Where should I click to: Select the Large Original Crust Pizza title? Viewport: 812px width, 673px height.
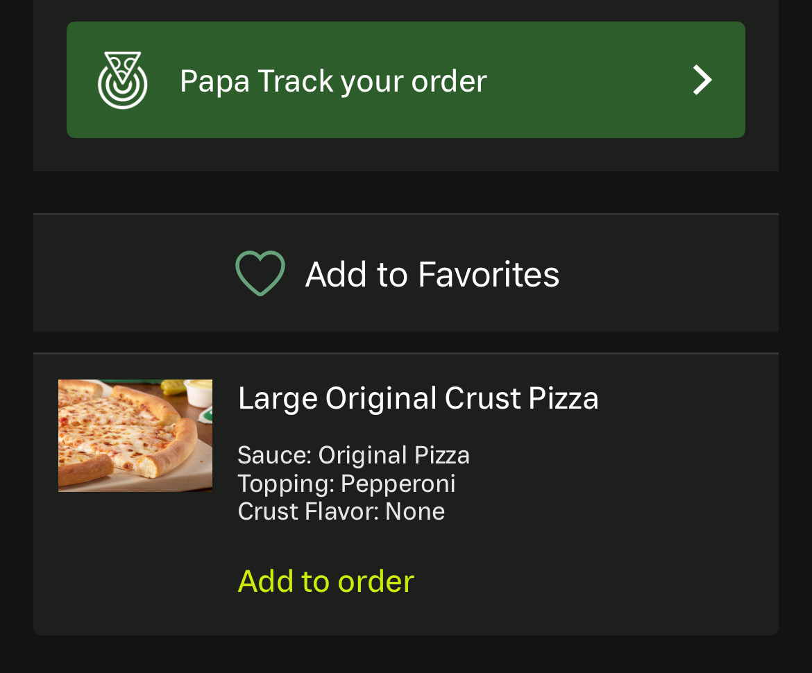pos(418,398)
